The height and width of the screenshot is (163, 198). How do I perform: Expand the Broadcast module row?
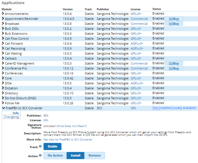(3, 24)
